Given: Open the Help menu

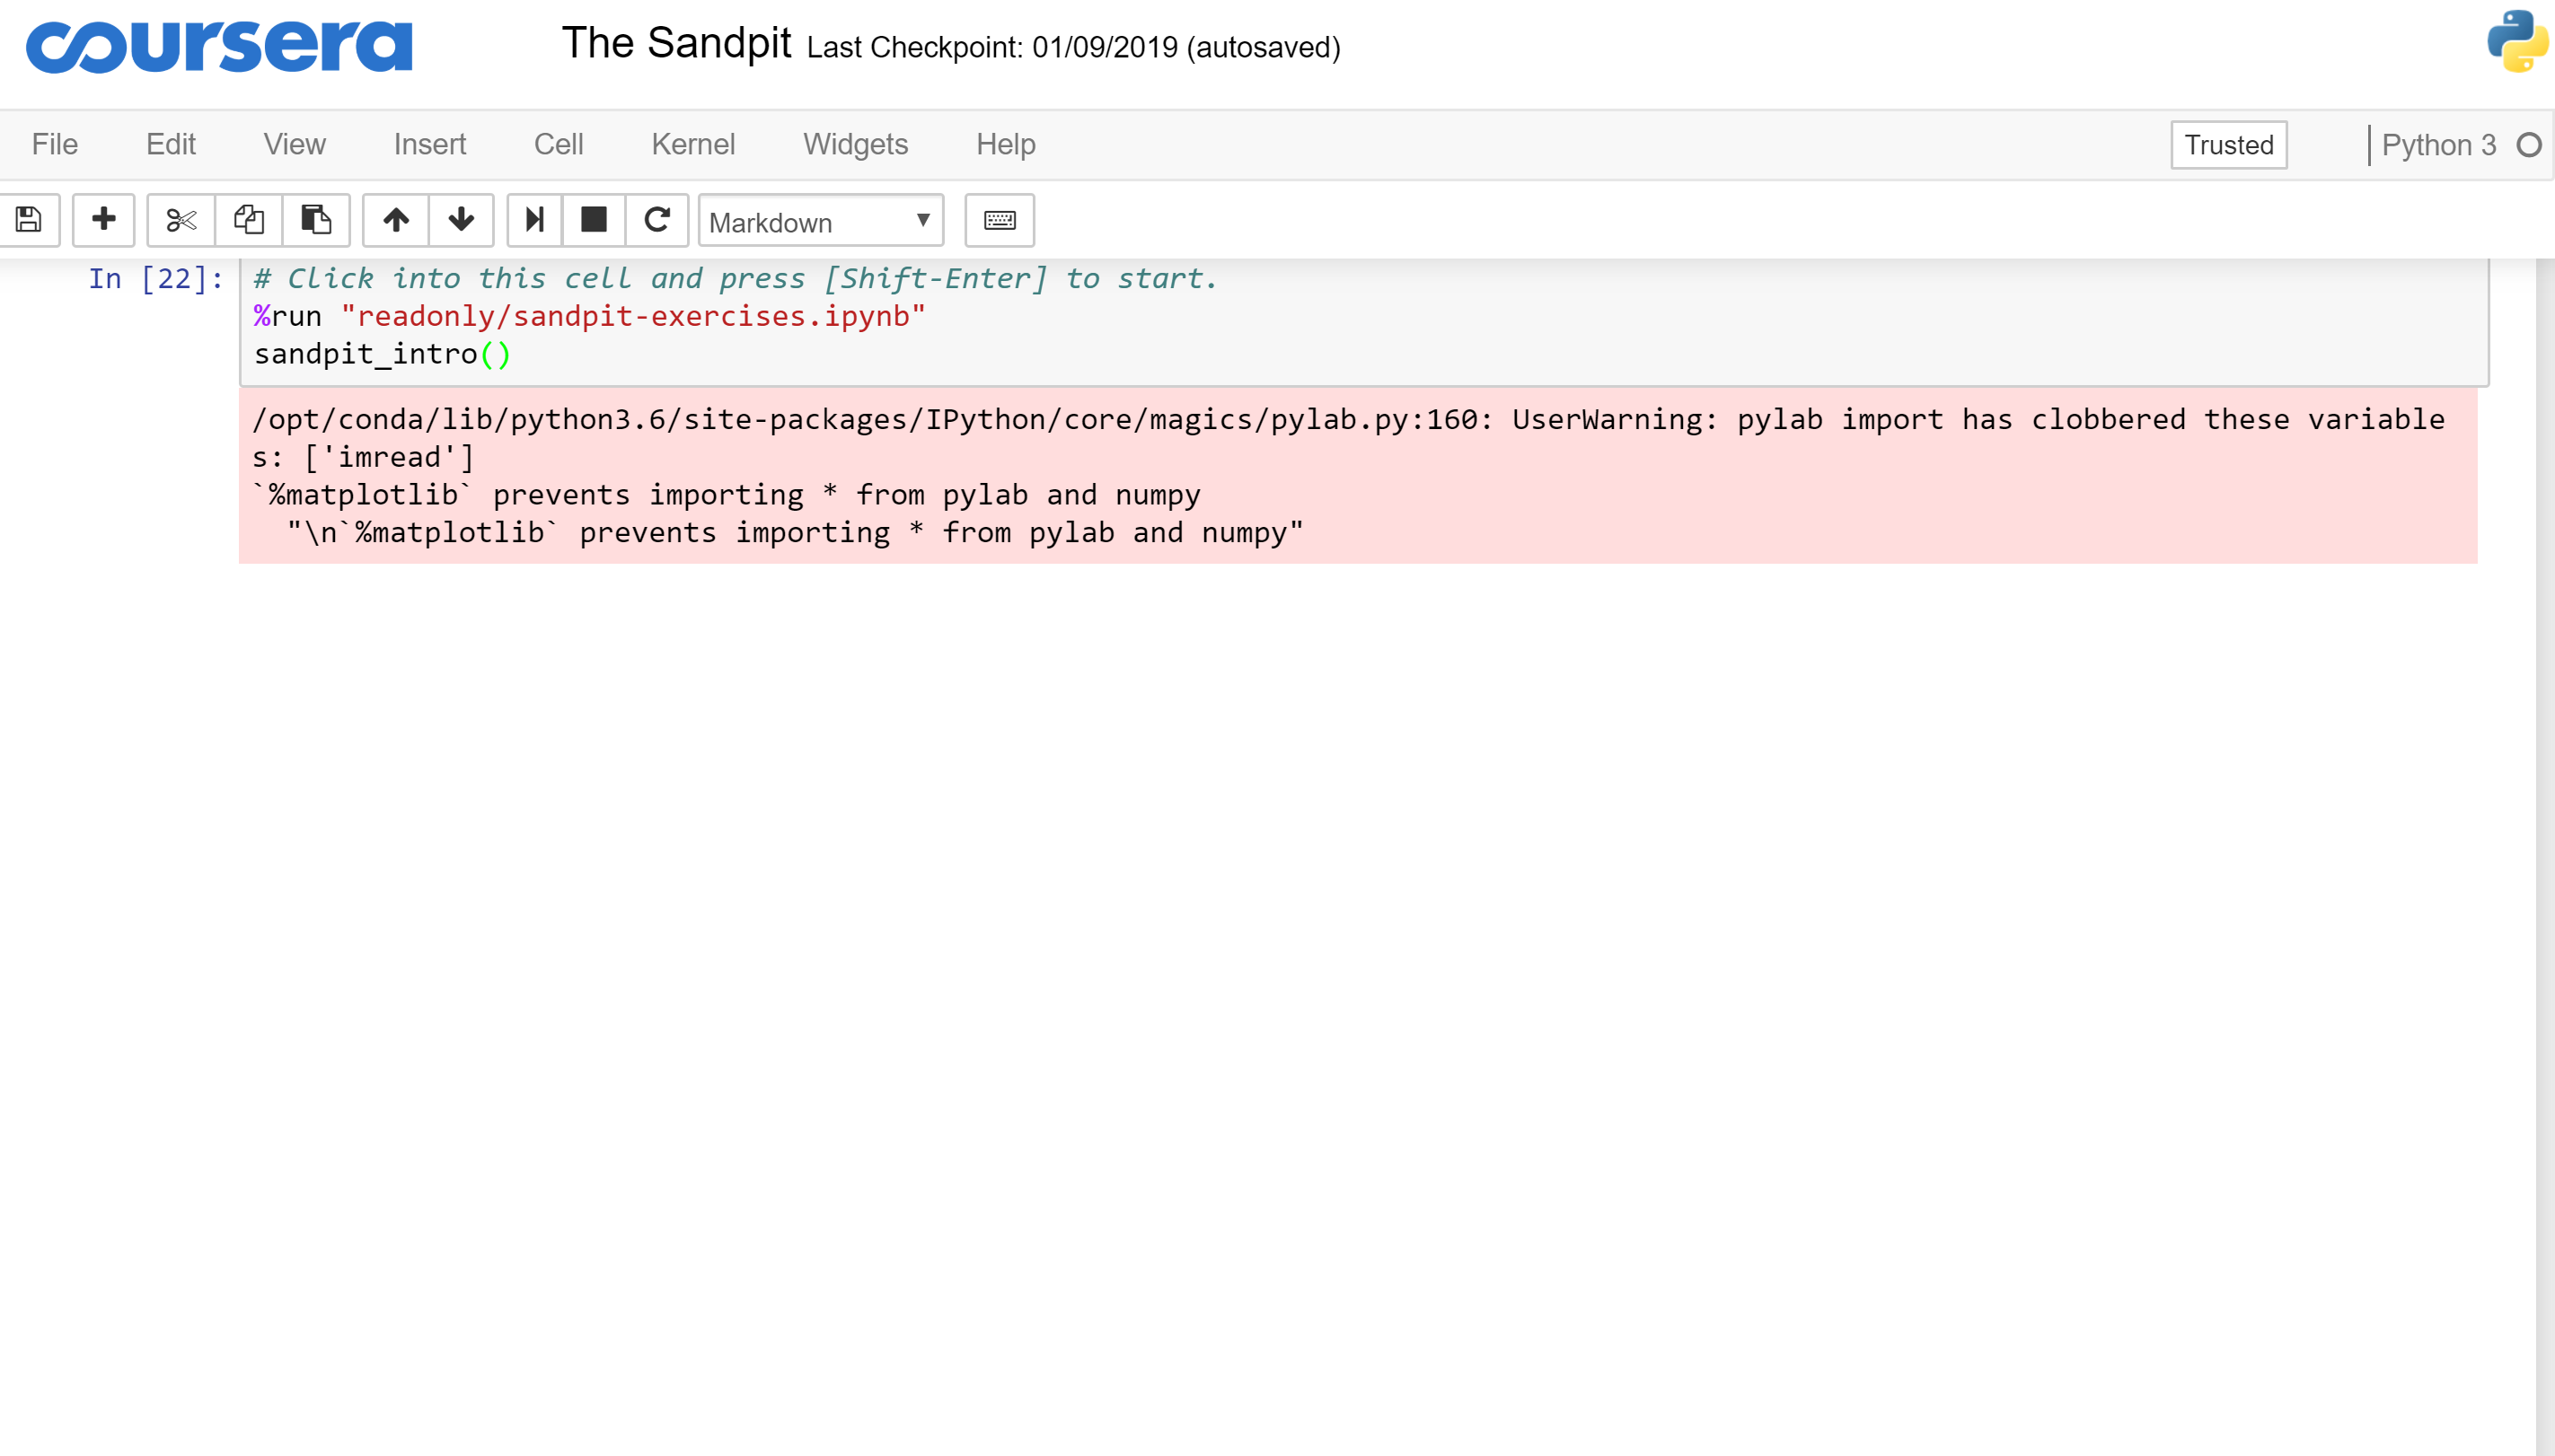Looking at the screenshot, I should 1006,144.
